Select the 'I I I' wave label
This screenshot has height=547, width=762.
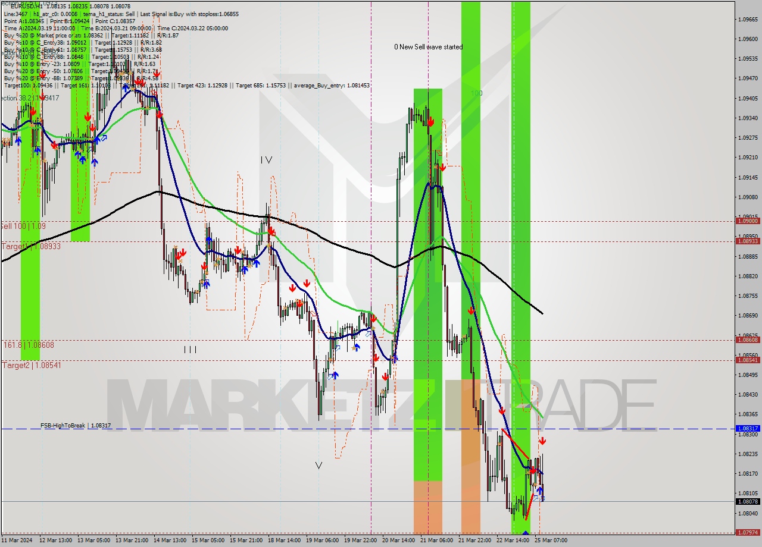pyautogui.click(x=190, y=350)
